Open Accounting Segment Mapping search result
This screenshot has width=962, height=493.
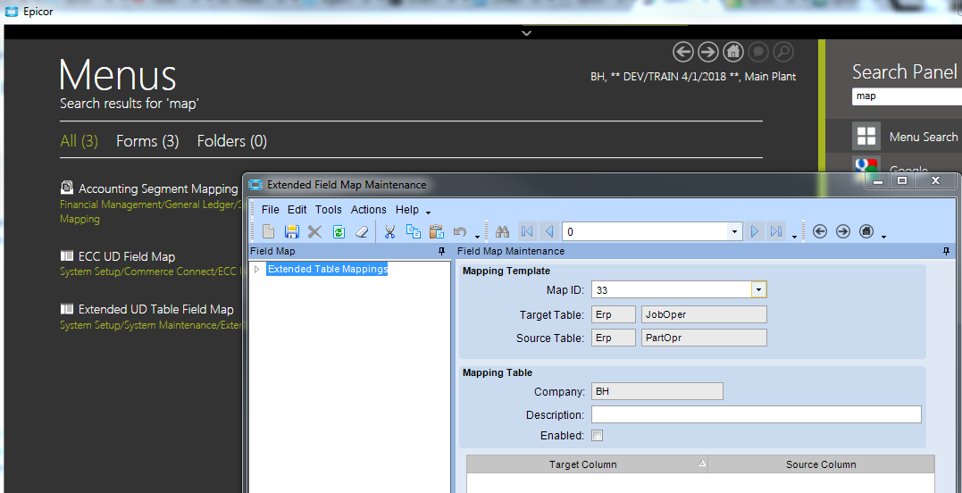pos(158,188)
